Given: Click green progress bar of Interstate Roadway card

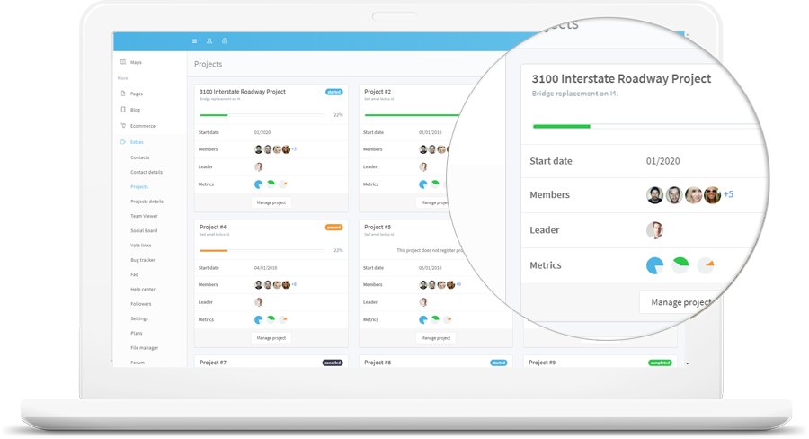Looking at the screenshot, I should pos(214,115).
